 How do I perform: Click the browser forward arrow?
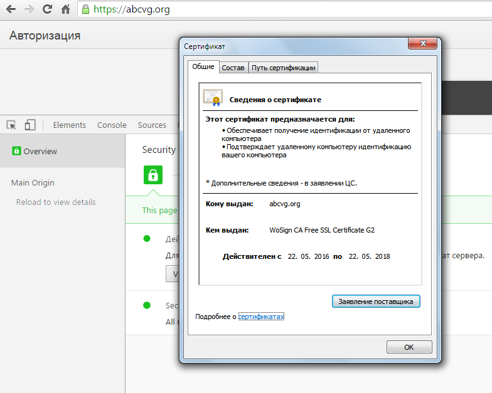point(29,9)
